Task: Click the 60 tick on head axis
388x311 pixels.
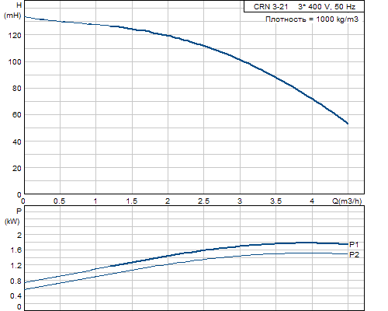Action: (16, 115)
